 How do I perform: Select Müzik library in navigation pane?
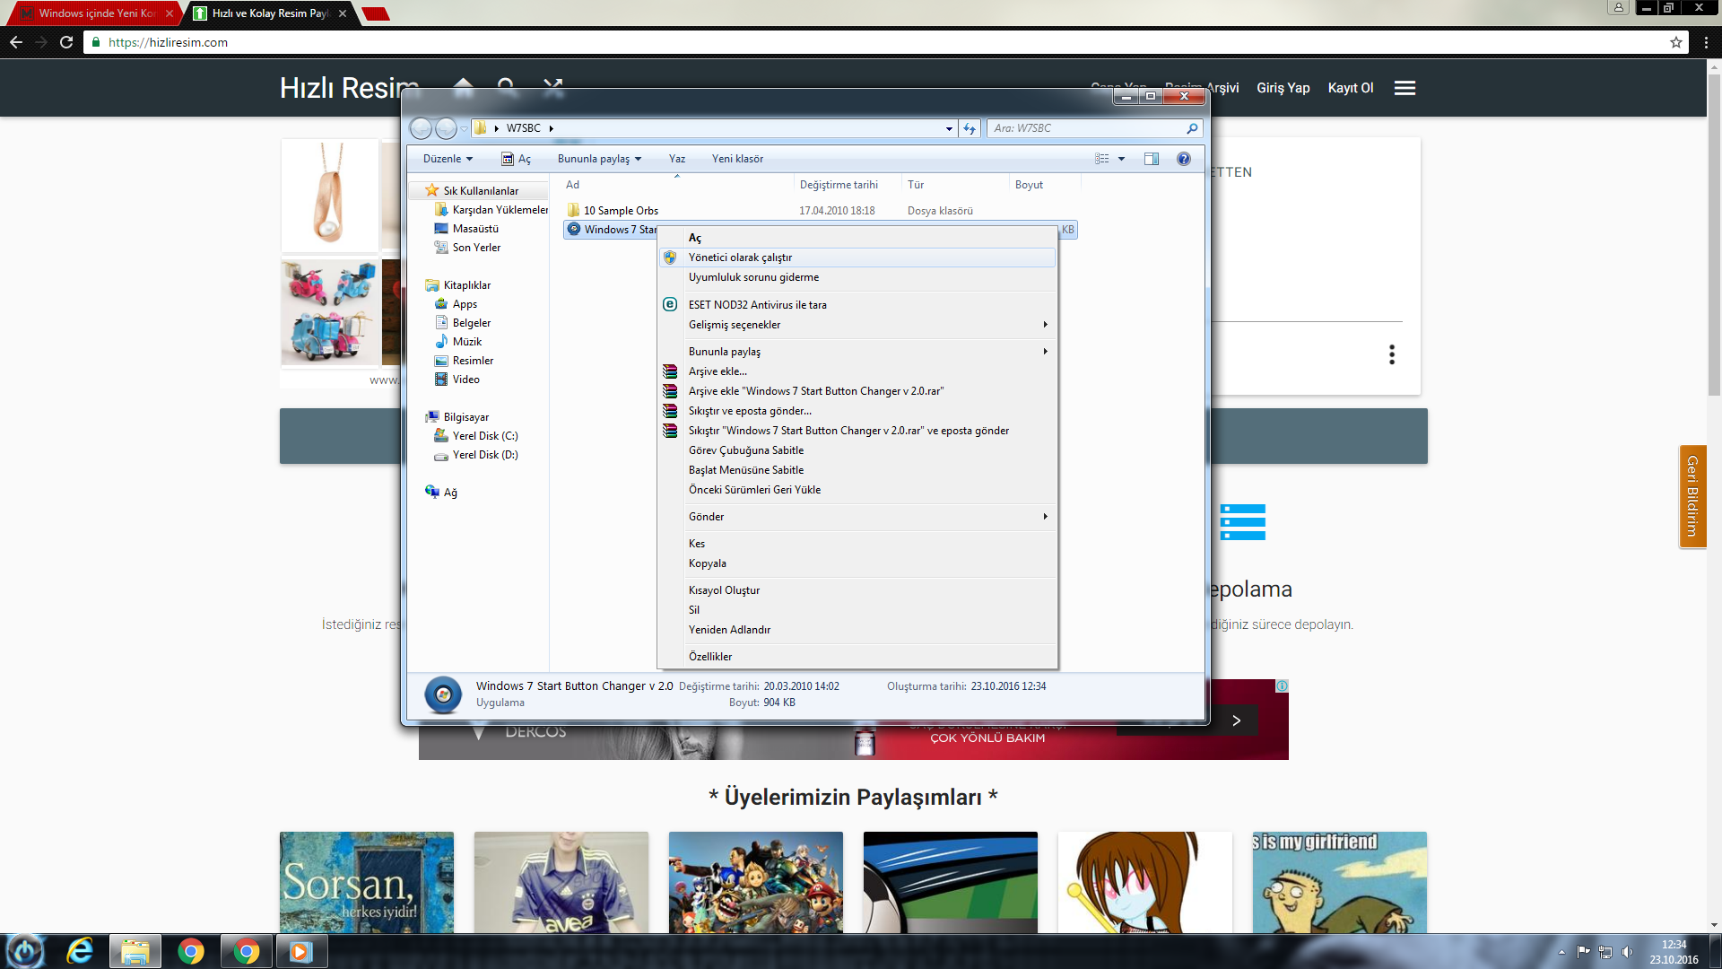point(467,342)
